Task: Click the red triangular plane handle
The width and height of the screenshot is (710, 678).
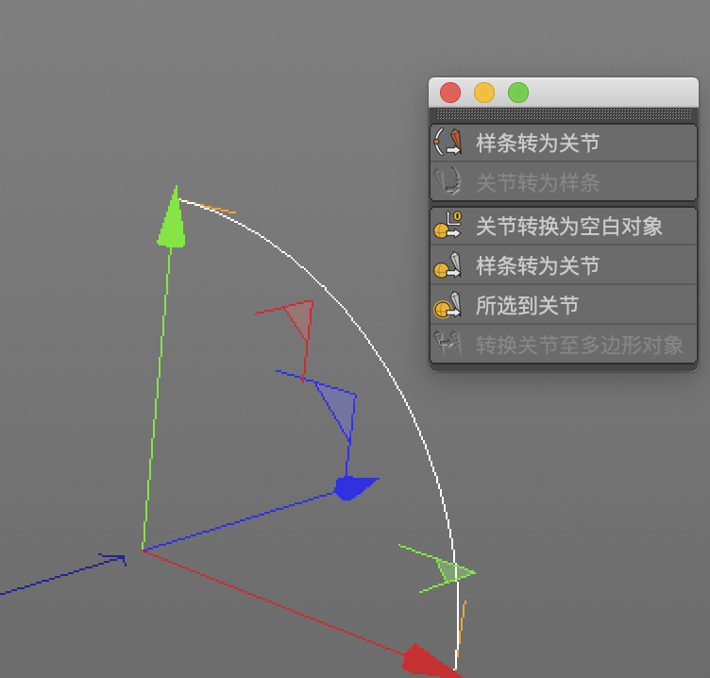Action: pos(301,317)
